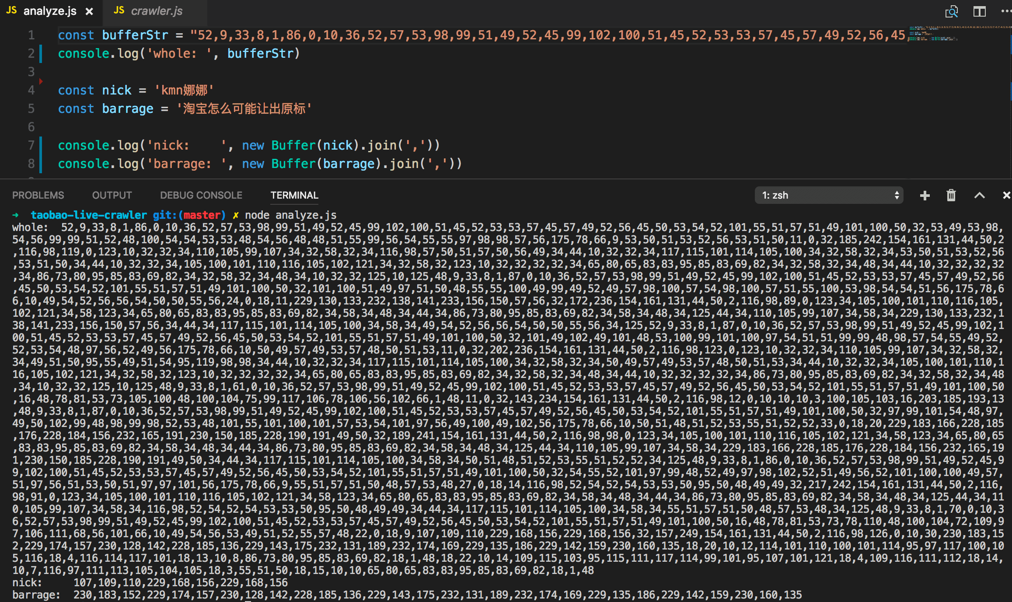The height and width of the screenshot is (602, 1012).
Task: Open the PROBLEMS panel tab
Action: click(38, 196)
